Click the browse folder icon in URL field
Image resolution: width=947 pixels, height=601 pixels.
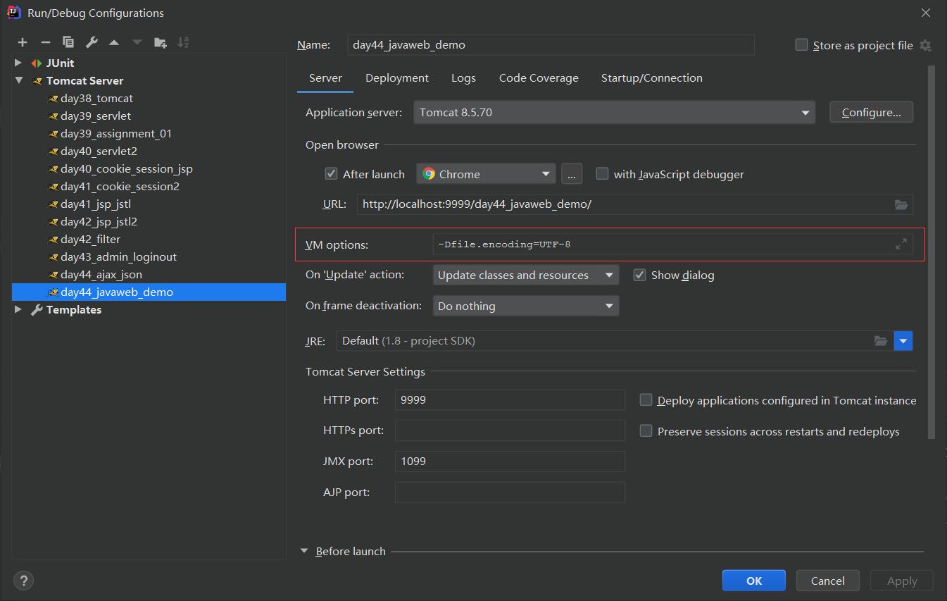tap(901, 204)
